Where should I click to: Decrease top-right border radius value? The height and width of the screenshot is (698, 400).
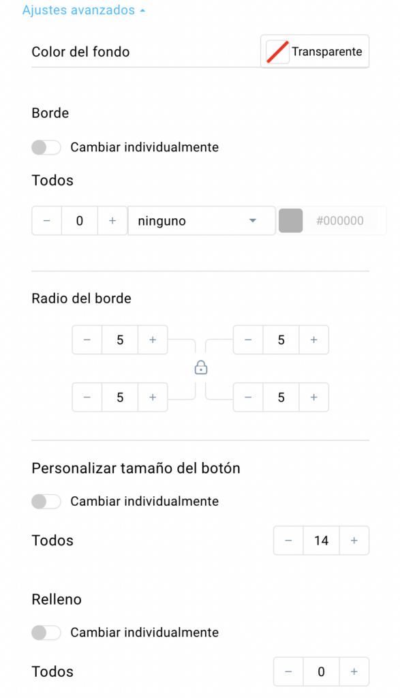pyautogui.click(x=248, y=339)
